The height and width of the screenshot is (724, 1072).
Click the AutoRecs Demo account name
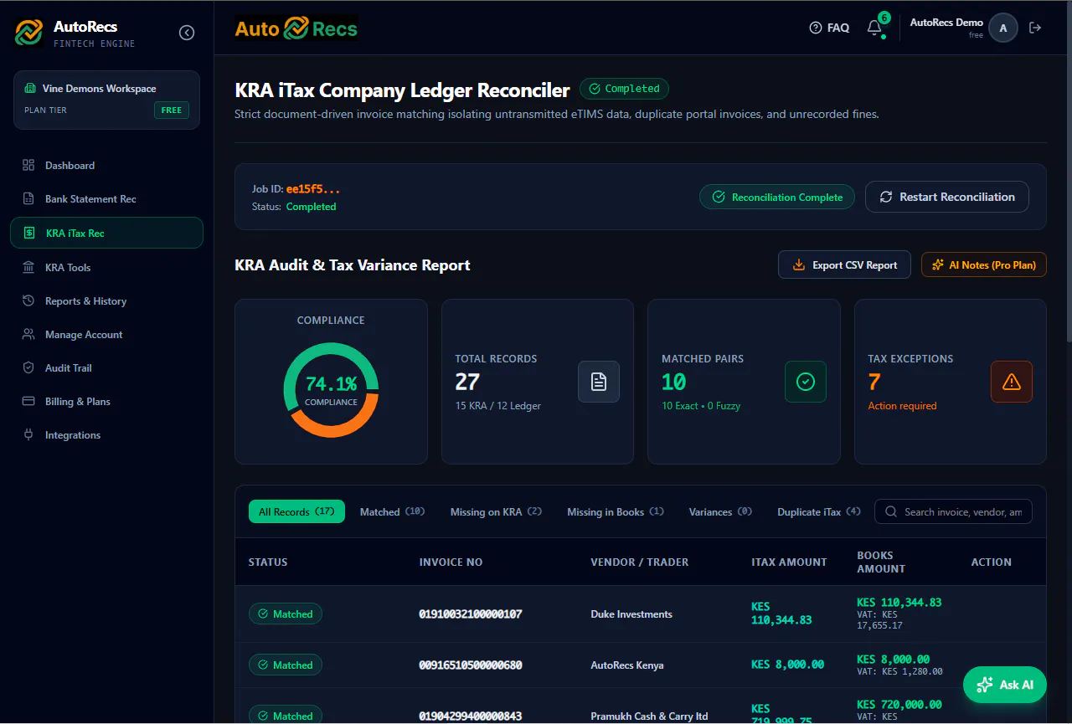pyautogui.click(x=946, y=23)
